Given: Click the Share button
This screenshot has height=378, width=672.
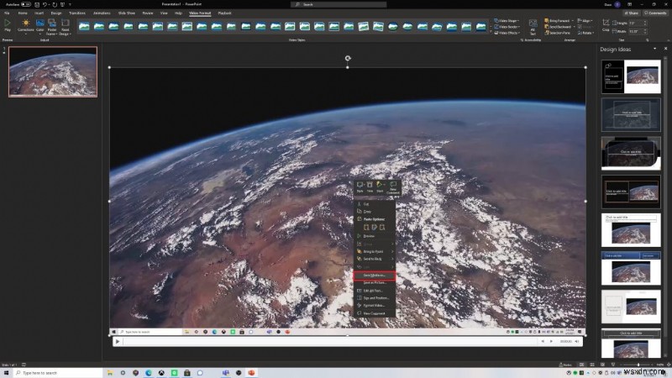Looking at the screenshot, I should tap(632, 13).
